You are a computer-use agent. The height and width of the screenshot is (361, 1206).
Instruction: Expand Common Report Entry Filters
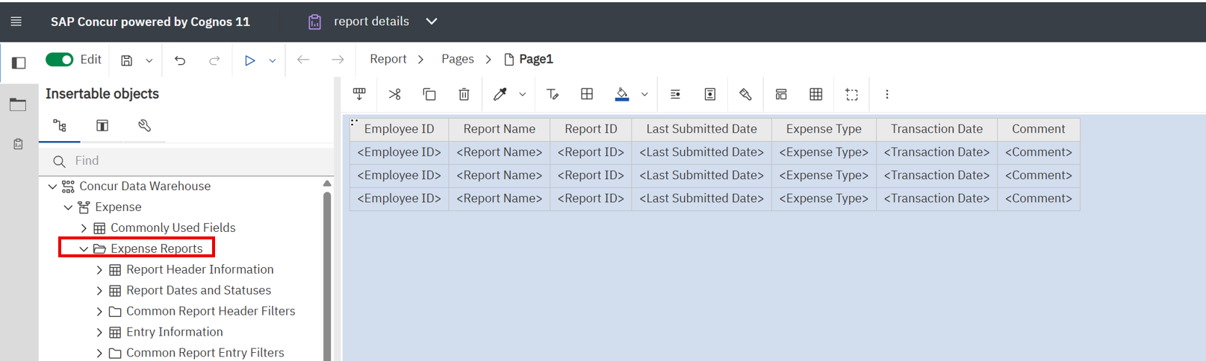pyautogui.click(x=99, y=354)
